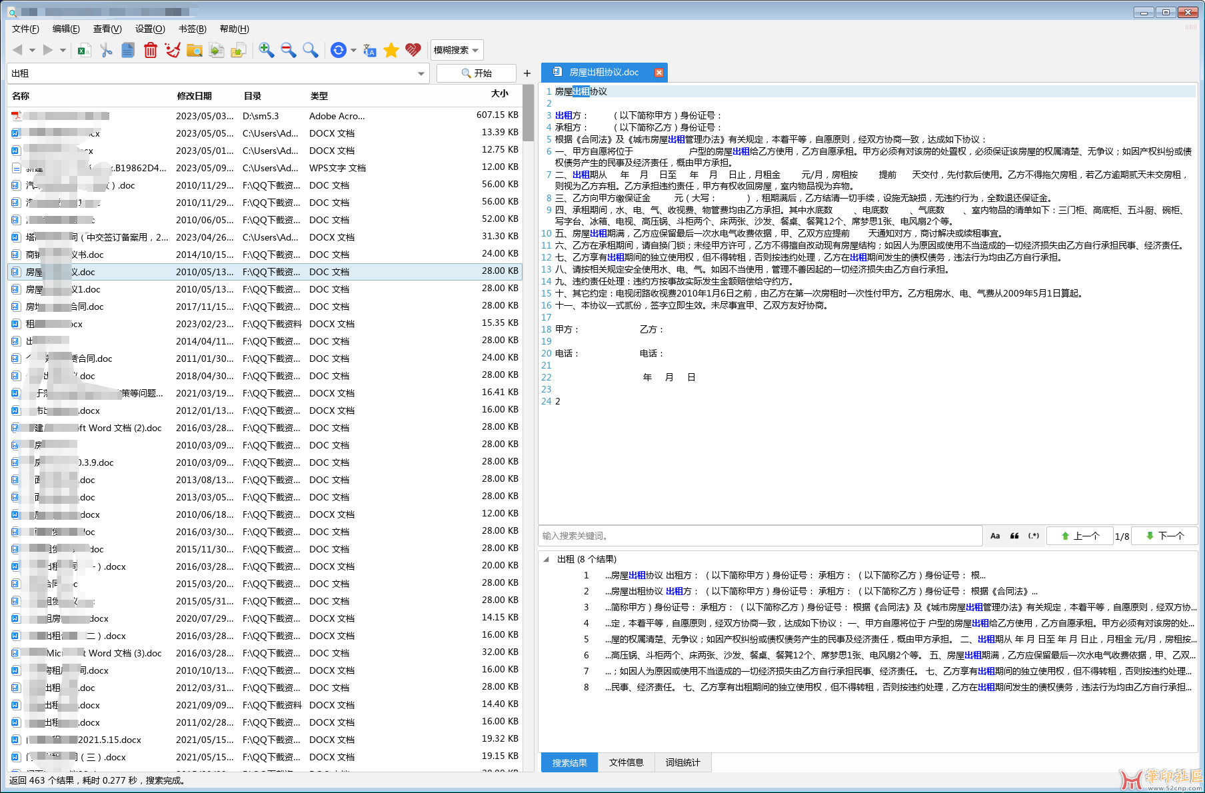Viewport: 1205px width, 793px height.
Task: Switch to the 文件信息 tab
Action: pyautogui.click(x=626, y=763)
